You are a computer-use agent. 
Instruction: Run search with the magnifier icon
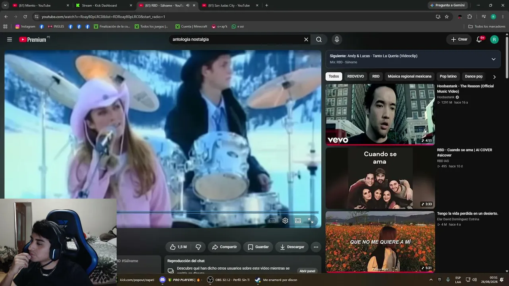point(319,39)
